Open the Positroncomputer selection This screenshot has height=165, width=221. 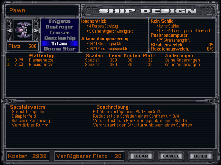169,35
